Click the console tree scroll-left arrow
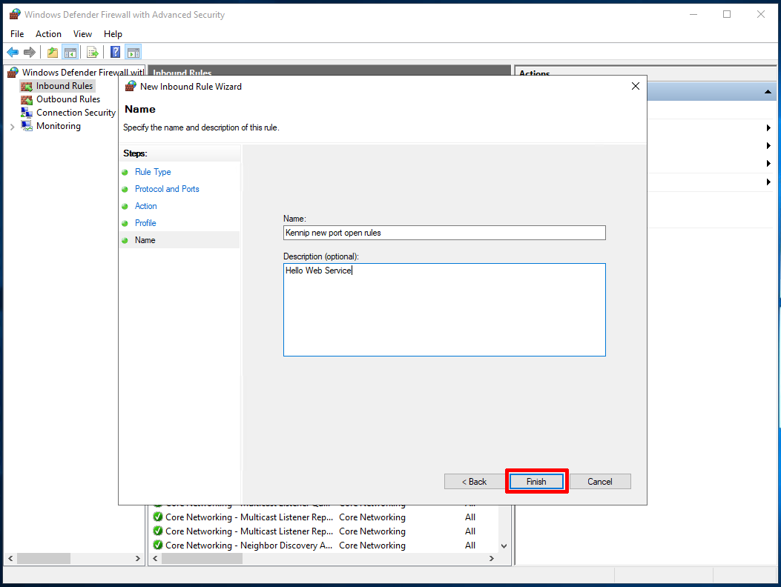Screen dimensions: 781x587 pos(10,559)
